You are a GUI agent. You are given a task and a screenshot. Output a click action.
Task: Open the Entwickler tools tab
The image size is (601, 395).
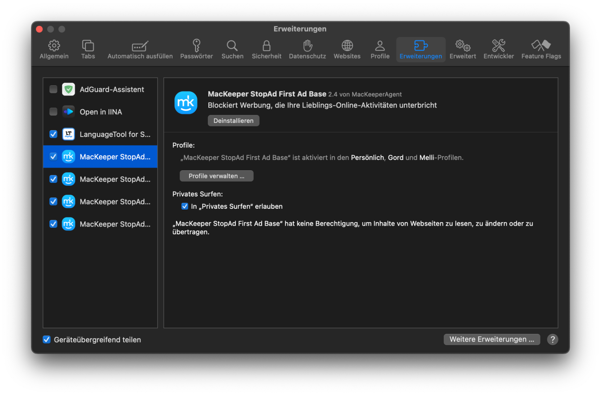click(498, 49)
